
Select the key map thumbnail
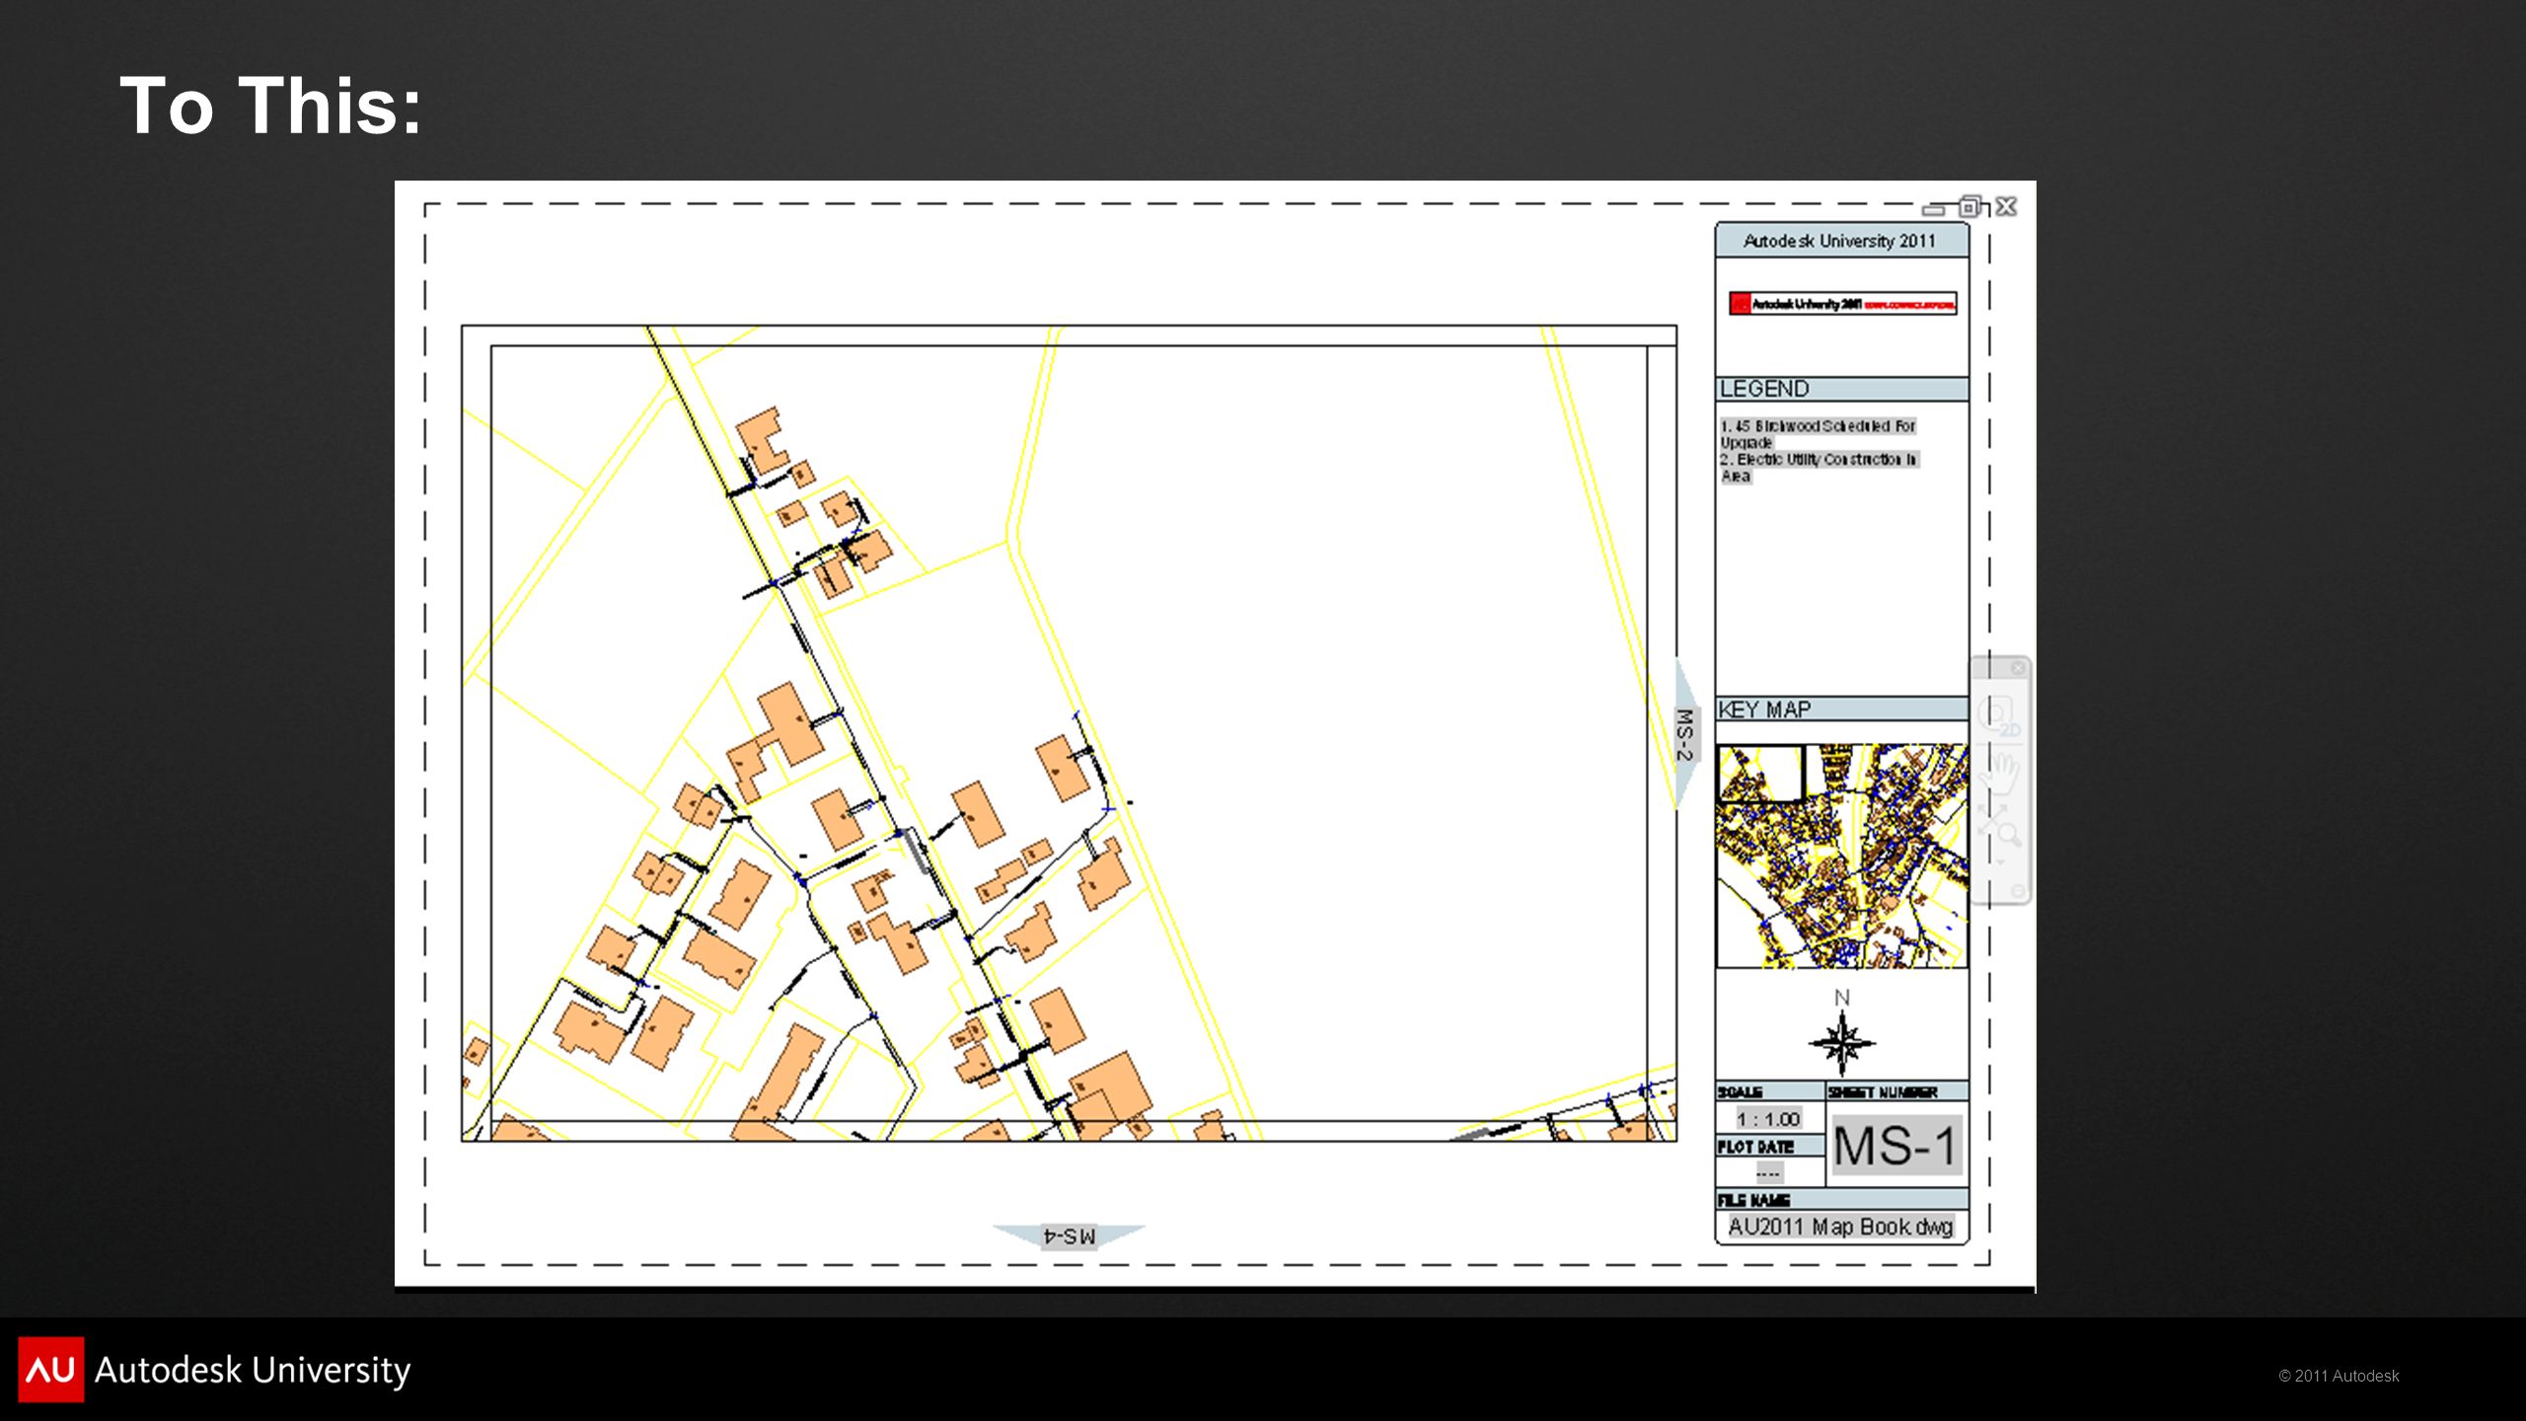[1841, 856]
